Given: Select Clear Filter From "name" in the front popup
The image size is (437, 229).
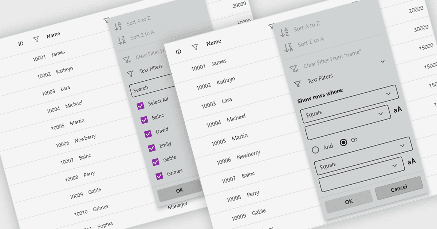Looking at the screenshot, I should click(x=332, y=60).
